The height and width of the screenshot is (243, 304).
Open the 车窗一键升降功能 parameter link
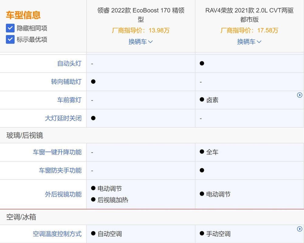tap(57, 152)
